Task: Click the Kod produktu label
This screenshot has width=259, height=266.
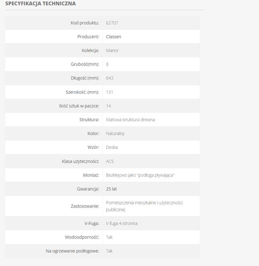Action: click(85, 23)
